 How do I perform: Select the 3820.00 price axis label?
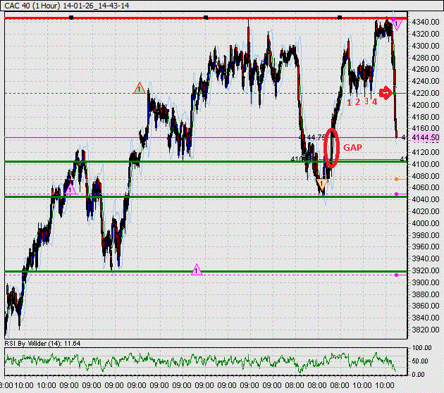426,330
